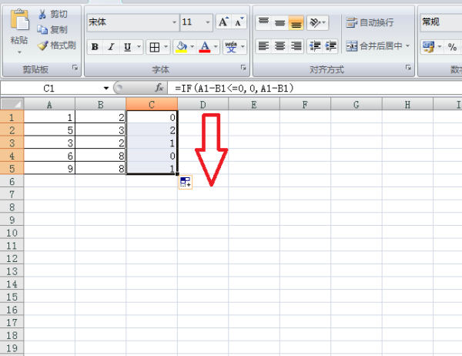Image resolution: width=462 pixels, height=356 pixels.
Task: Click the text orientation icon
Action: click(x=314, y=22)
